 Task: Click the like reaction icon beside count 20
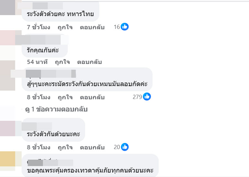125,147
